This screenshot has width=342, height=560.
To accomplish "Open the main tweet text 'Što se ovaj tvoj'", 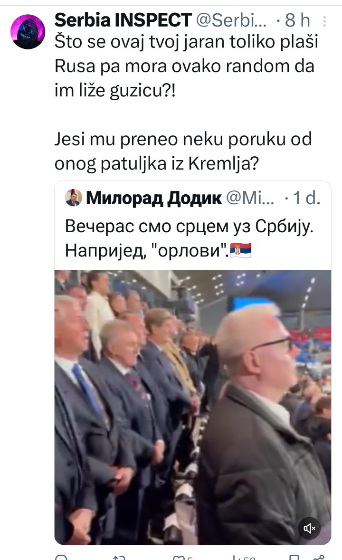I will click(186, 102).
